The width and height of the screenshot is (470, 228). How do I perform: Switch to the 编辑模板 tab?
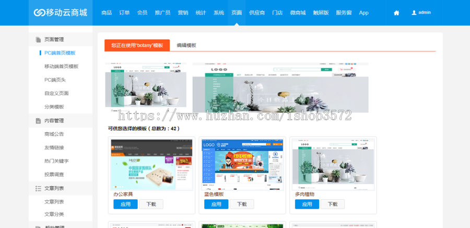pyautogui.click(x=186, y=45)
